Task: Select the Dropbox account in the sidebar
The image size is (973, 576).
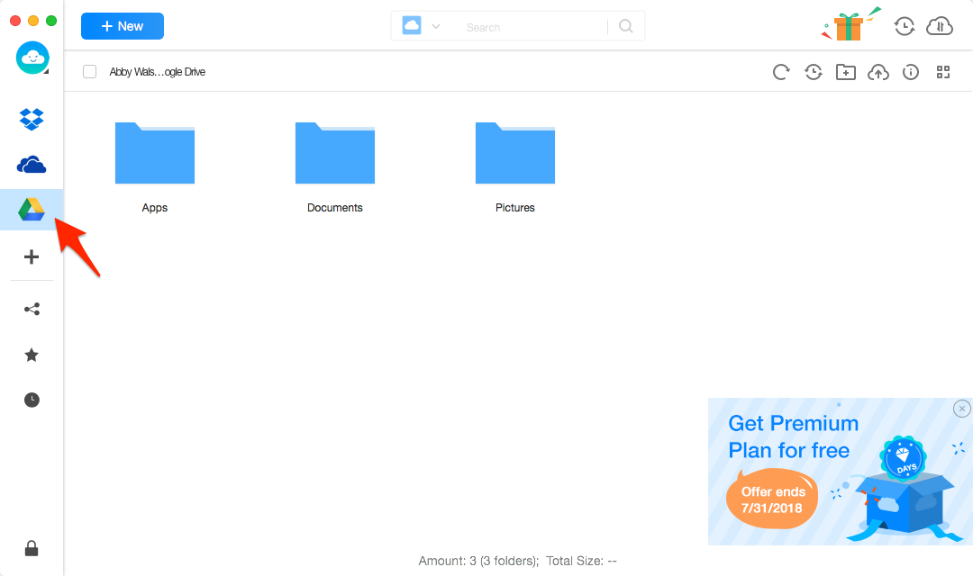Action: pos(32,119)
